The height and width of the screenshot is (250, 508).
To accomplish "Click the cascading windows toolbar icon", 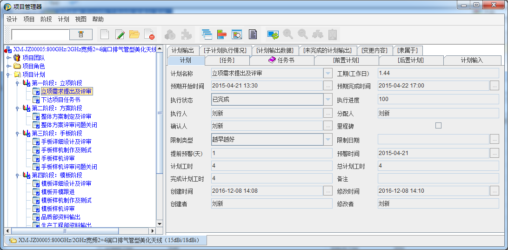I will tap(207, 34).
